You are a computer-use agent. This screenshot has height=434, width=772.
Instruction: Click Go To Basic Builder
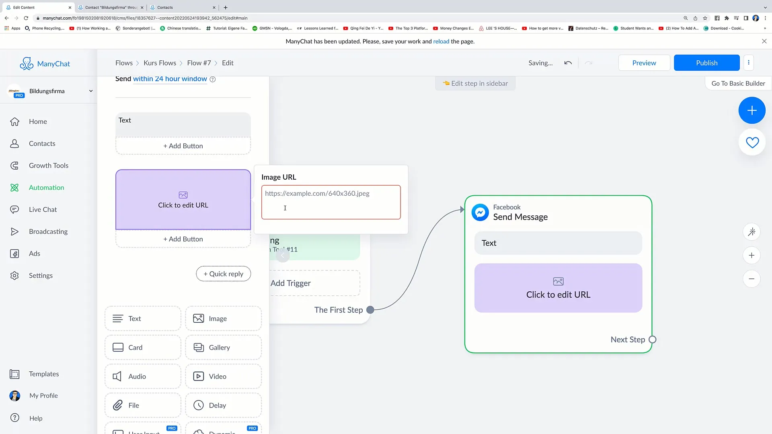coord(738,84)
